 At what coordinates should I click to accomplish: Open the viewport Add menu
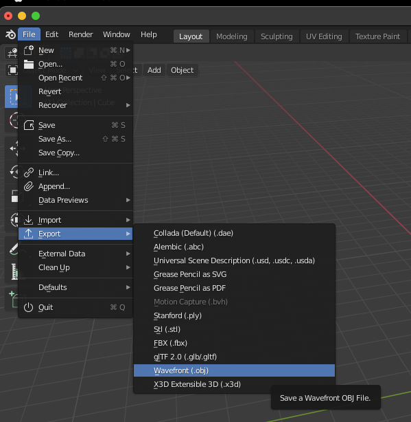click(154, 70)
